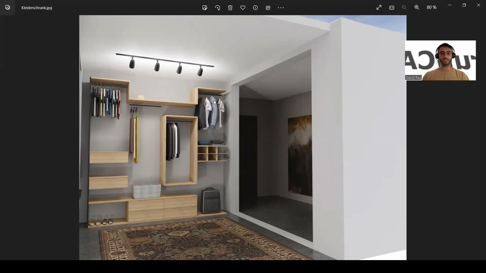This screenshot has width=486, height=273.
Task: Open the Photos app home icon
Action: (8, 7)
